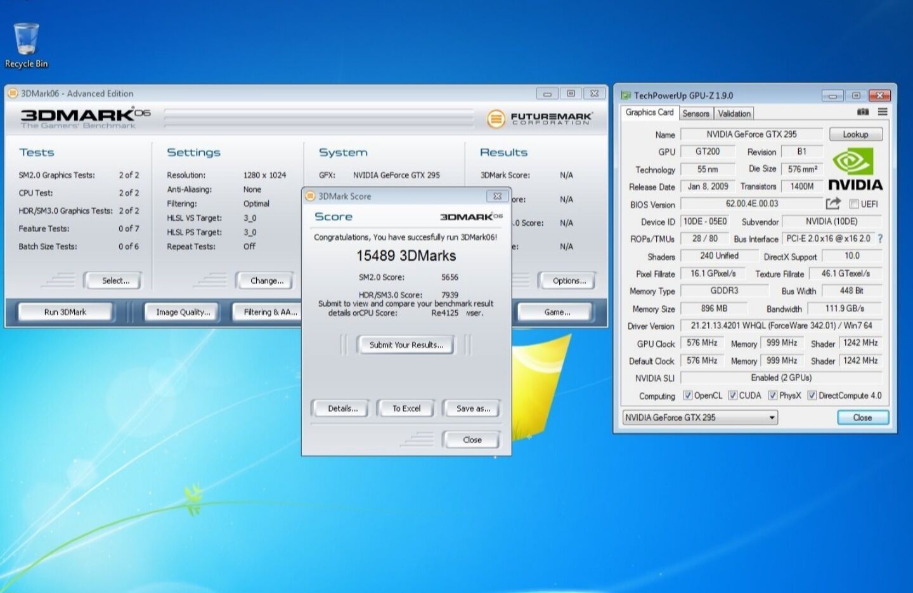913x593 pixels.
Task: Close the 3DMark Score dialog with X
Action: (x=497, y=196)
